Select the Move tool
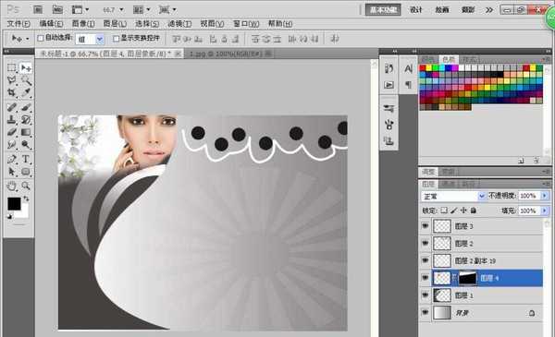Screen dimensions: 555x337 click(26, 67)
